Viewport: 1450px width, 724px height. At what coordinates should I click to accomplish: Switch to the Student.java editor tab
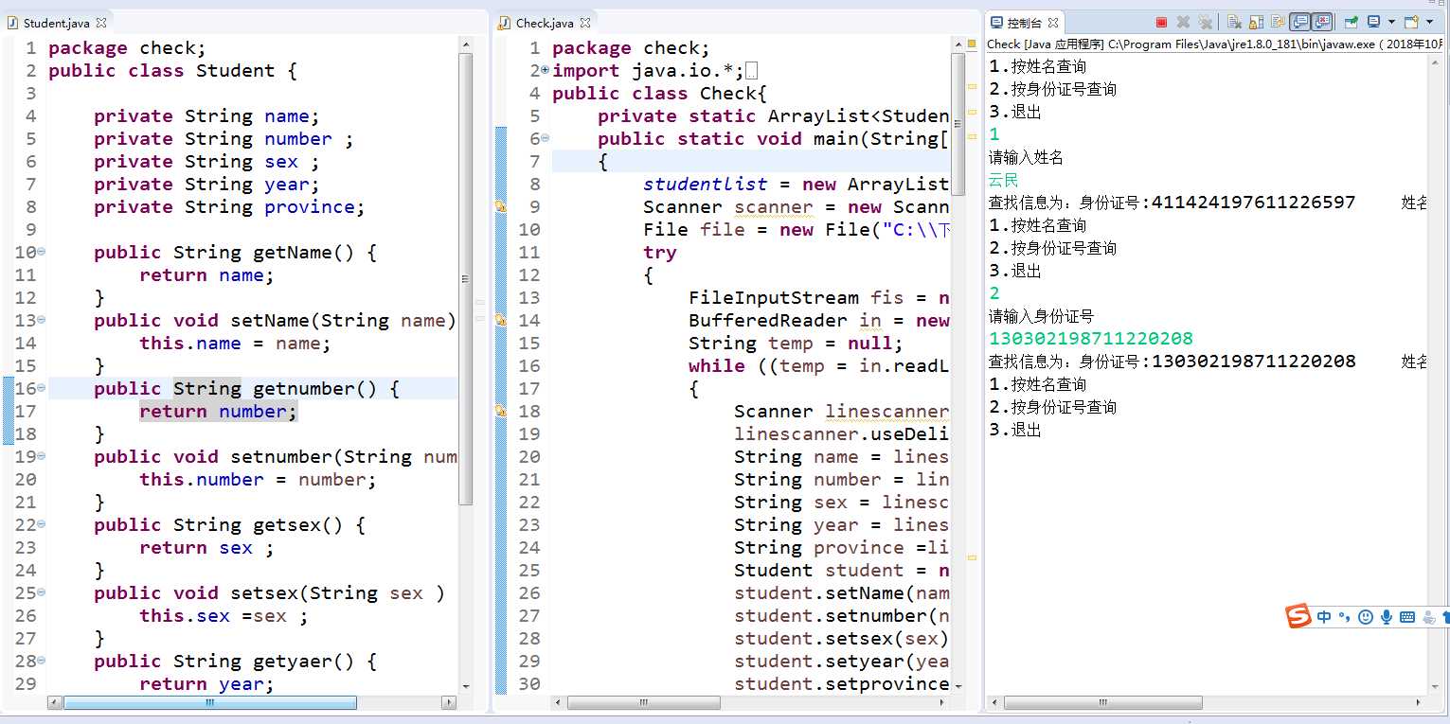tap(55, 23)
